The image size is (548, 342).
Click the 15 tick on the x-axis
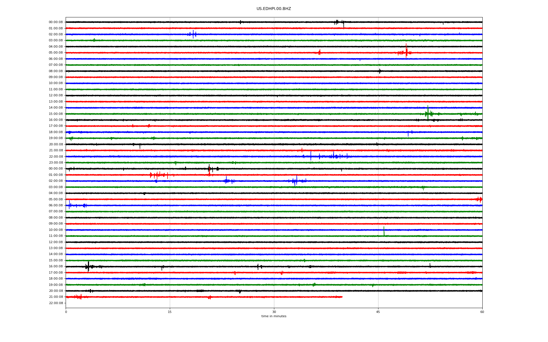(170, 312)
